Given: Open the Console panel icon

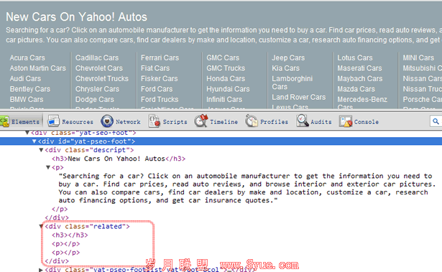Looking at the screenshot, I should [346, 121].
